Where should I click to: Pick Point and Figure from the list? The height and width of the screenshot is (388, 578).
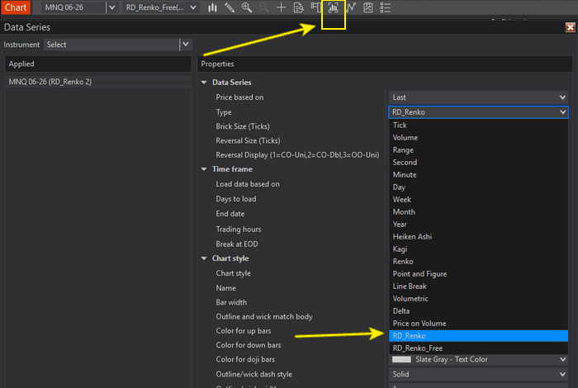click(x=478, y=274)
